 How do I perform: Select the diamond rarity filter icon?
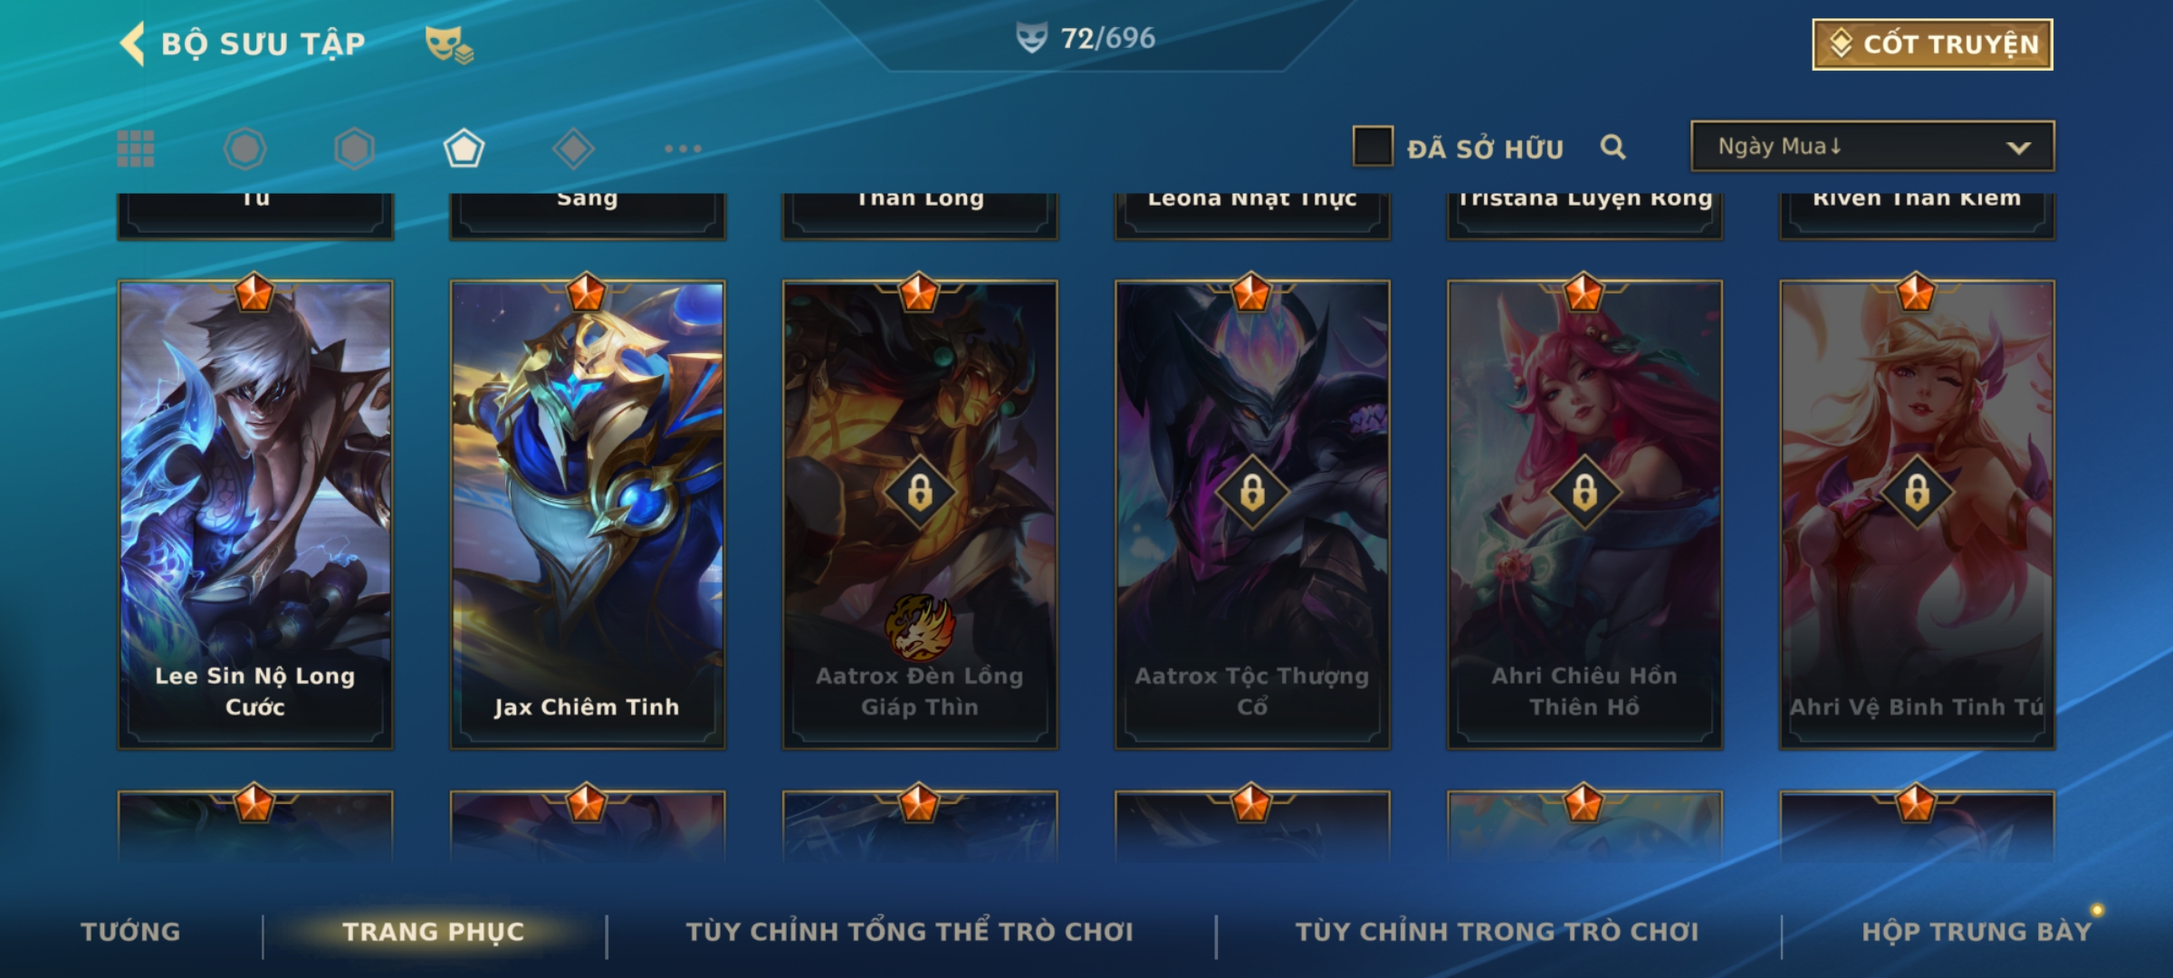coord(573,149)
